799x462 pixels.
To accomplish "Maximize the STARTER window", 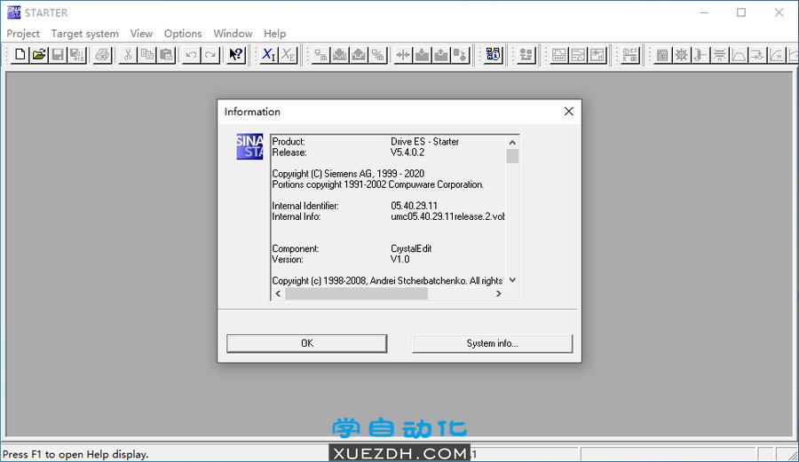I will pyautogui.click(x=741, y=12).
